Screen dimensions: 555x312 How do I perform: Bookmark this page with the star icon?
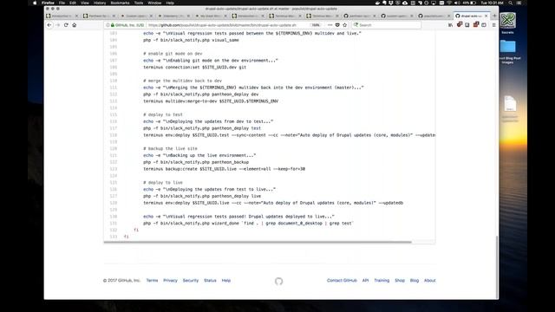[x=345, y=25]
